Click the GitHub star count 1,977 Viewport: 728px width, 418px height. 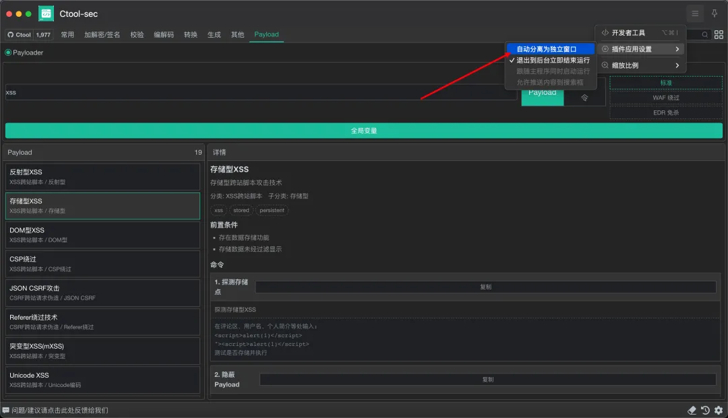point(43,35)
